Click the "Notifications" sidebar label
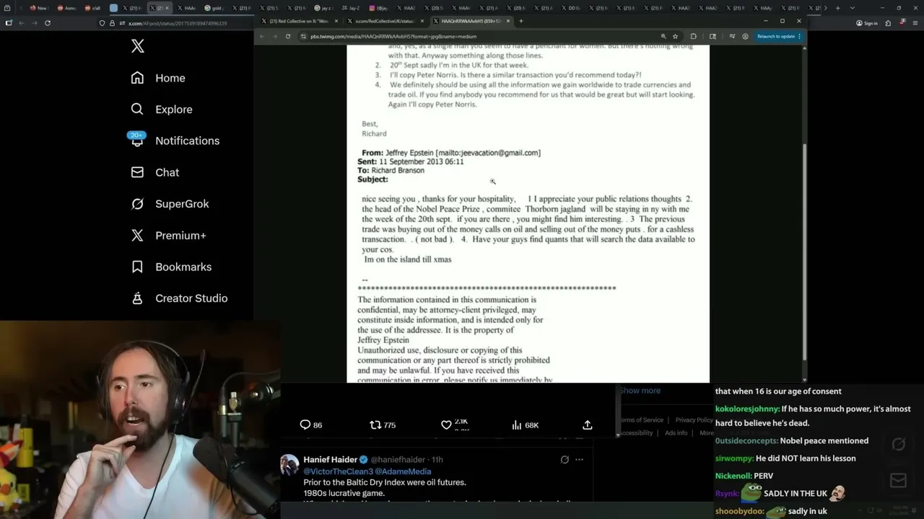This screenshot has width=924, height=519. (x=187, y=141)
